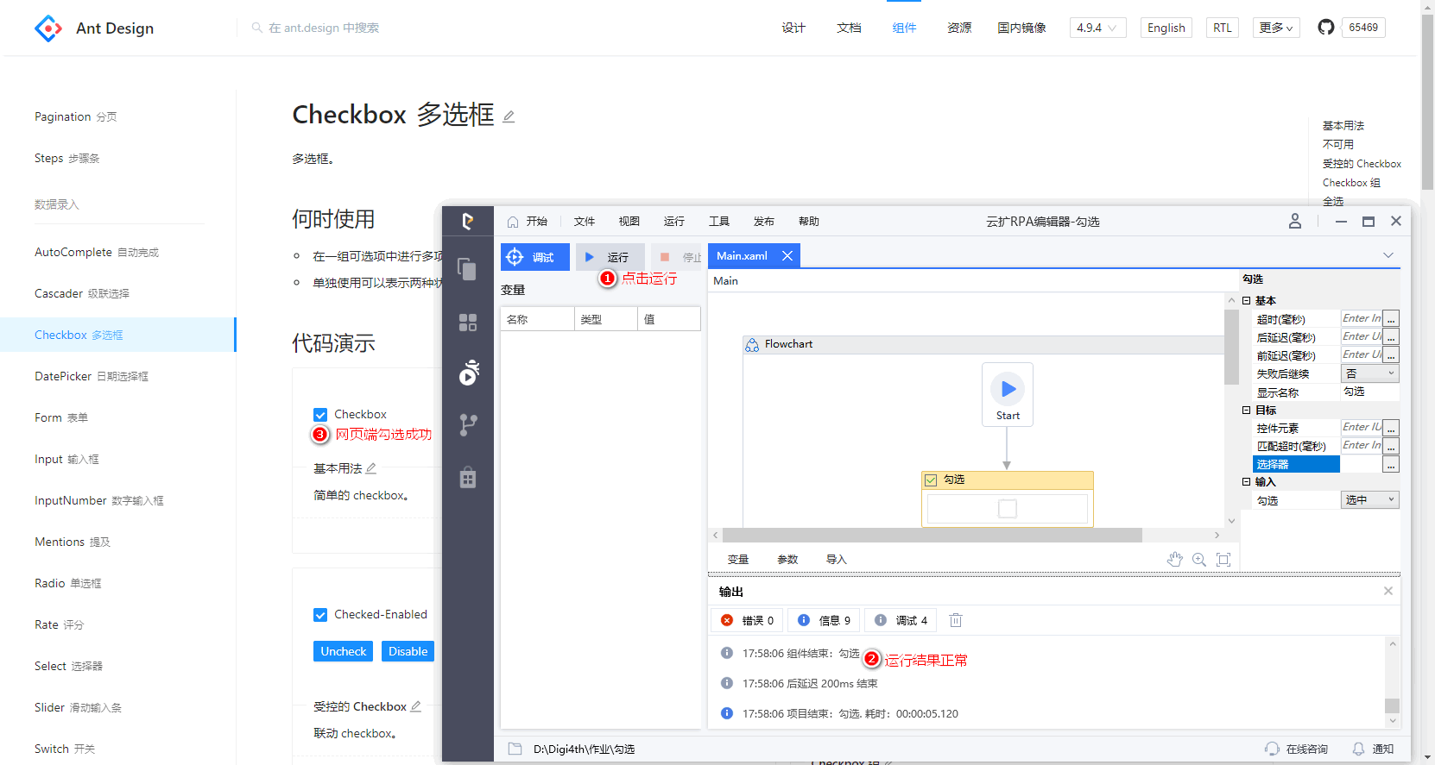Switch to the 导入 tab below canvas
The width and height of the screenshot is (1435, 765).
[x=837, y=560]
